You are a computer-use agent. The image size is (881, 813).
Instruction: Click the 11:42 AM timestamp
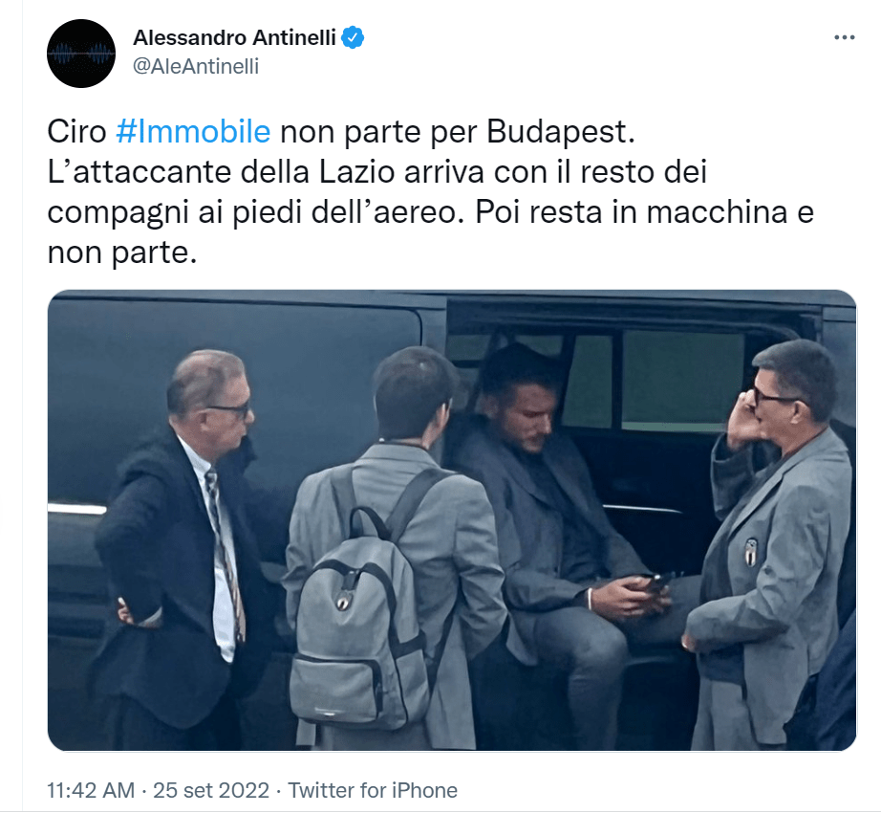pos(91,790)
